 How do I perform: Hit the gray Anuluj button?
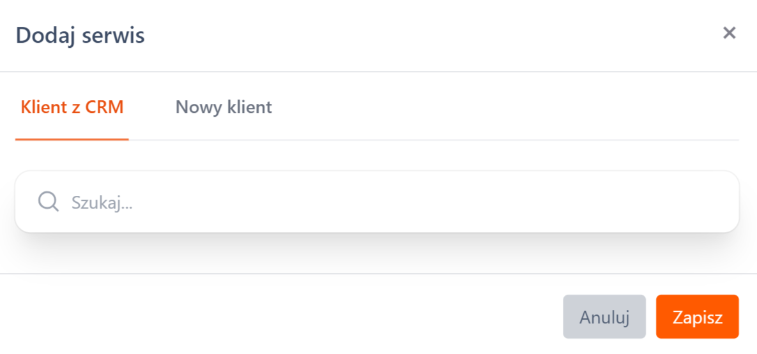click(604, 317)
